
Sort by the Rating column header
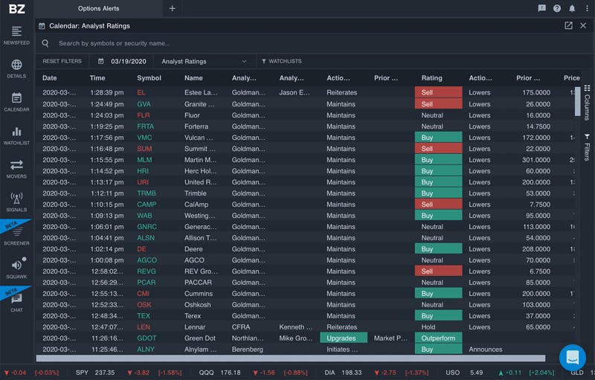point(432,78)
